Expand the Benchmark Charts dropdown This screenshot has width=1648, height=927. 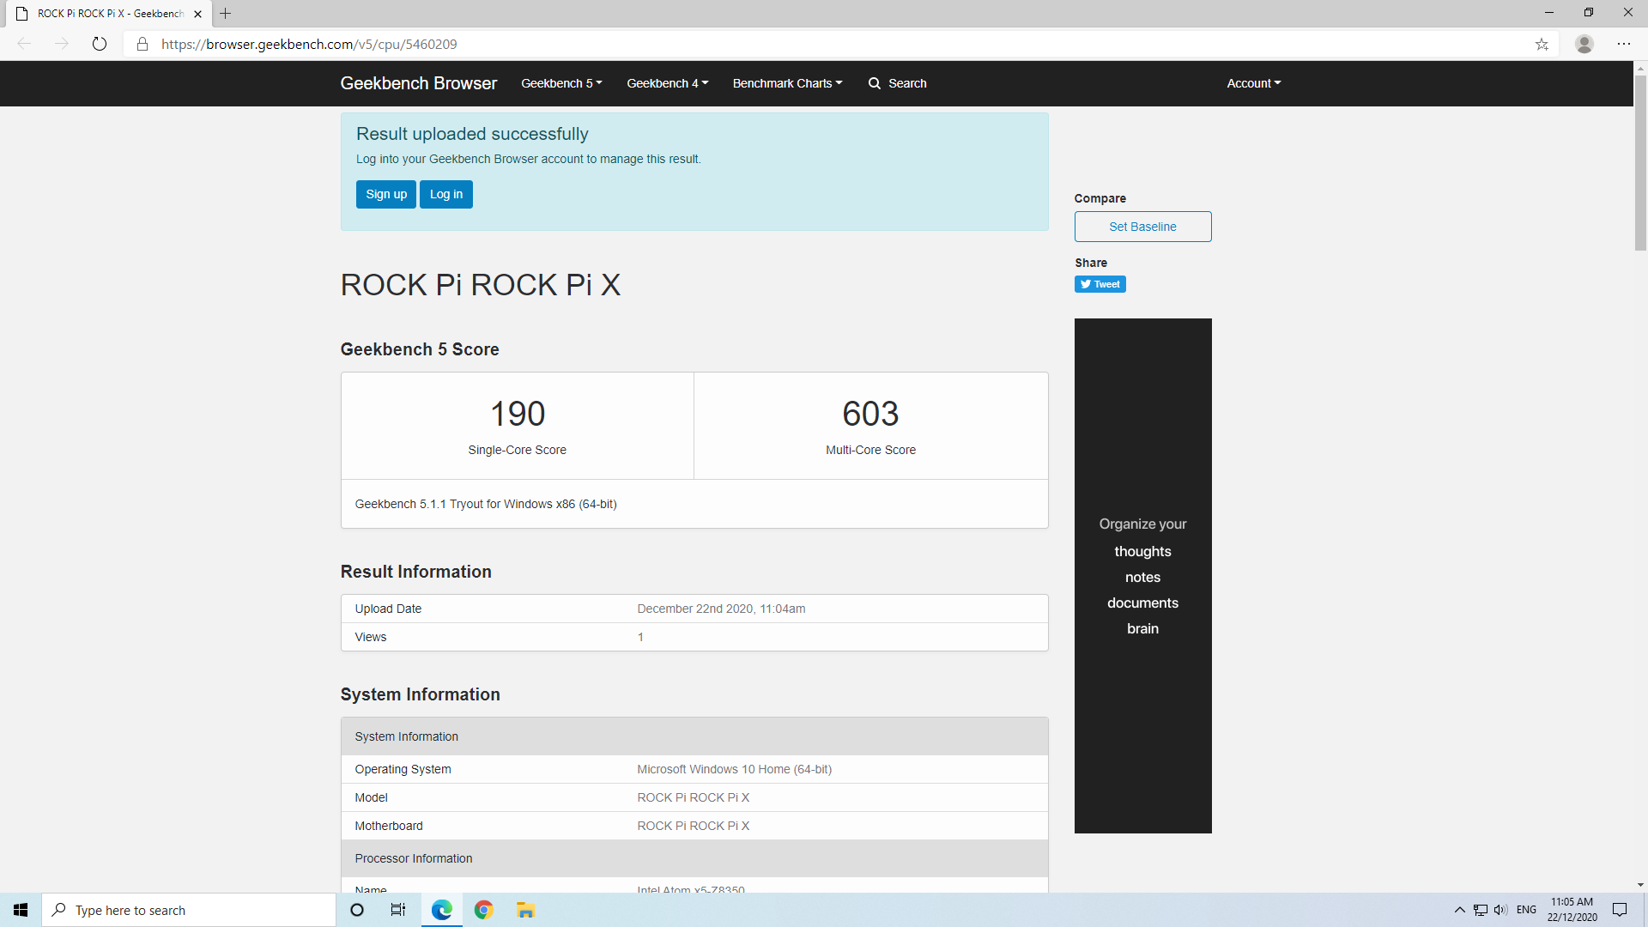pos(787,83)
